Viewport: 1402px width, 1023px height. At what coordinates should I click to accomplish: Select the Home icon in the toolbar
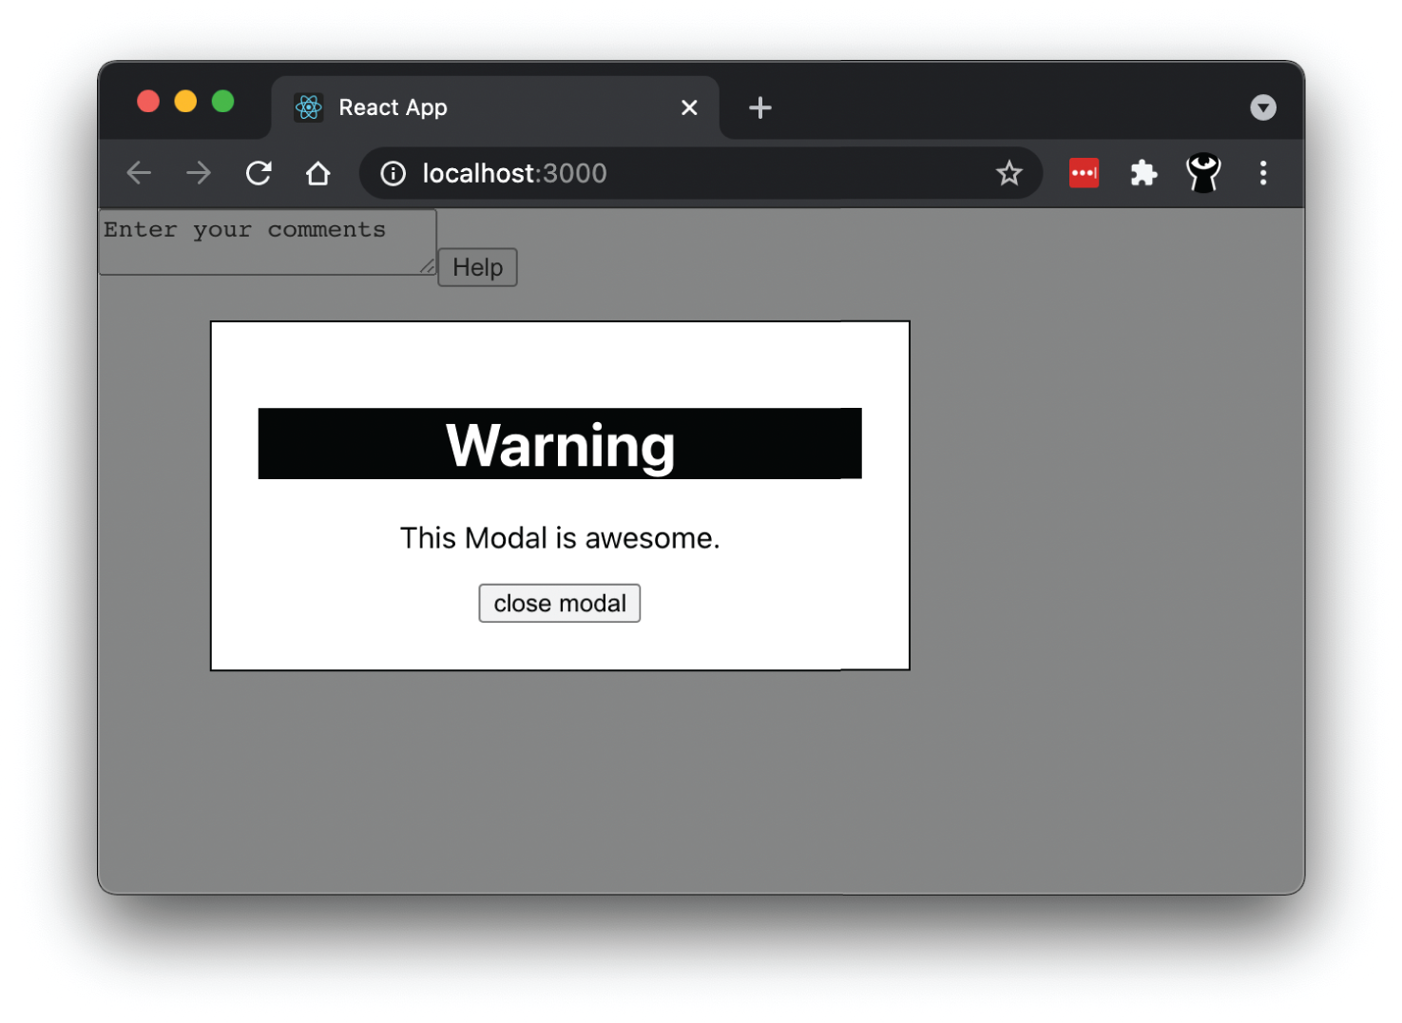pyautogui.click(x=318, y=173)
